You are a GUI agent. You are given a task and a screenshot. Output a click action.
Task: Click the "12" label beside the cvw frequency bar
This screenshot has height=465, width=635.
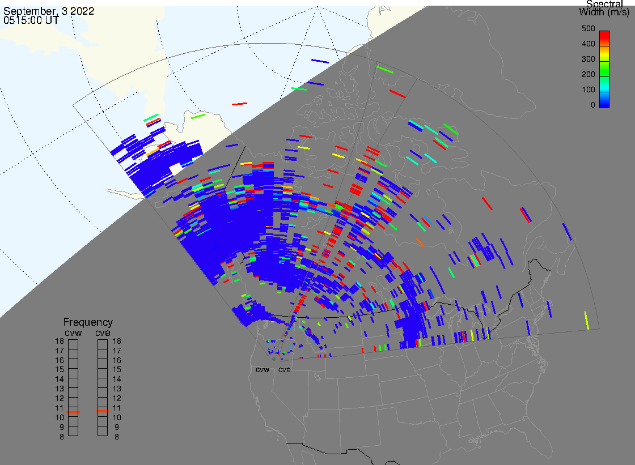click(60, 398)
